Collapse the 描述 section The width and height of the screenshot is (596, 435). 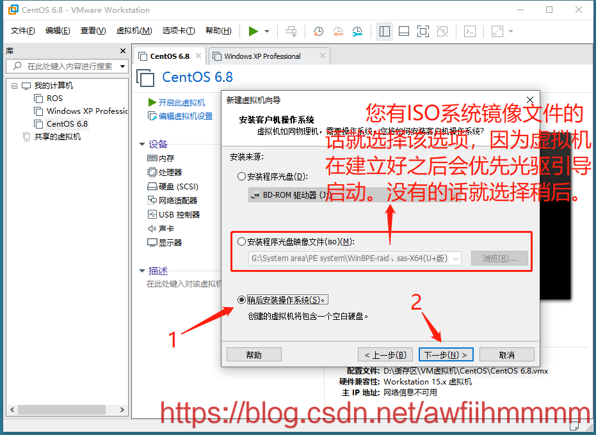pos(142,271)
